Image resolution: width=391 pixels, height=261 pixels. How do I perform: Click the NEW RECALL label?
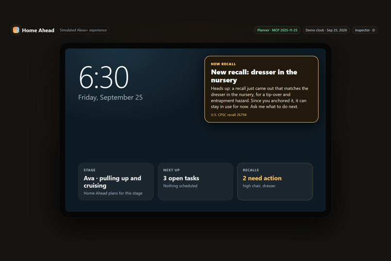[223, 64]
